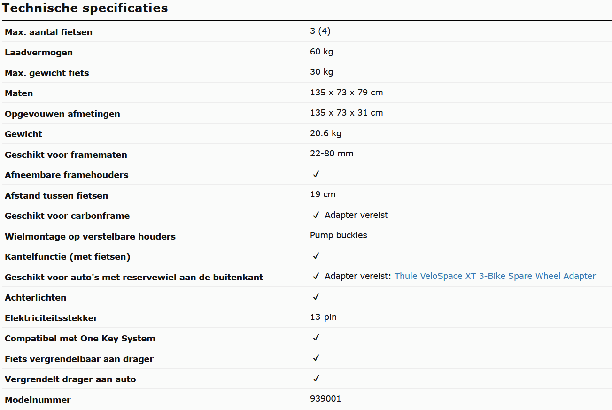Click the Max. aantal fietsen label
Image resolution: width=612 pixels, height=410 pixels.
pos(48,32)
